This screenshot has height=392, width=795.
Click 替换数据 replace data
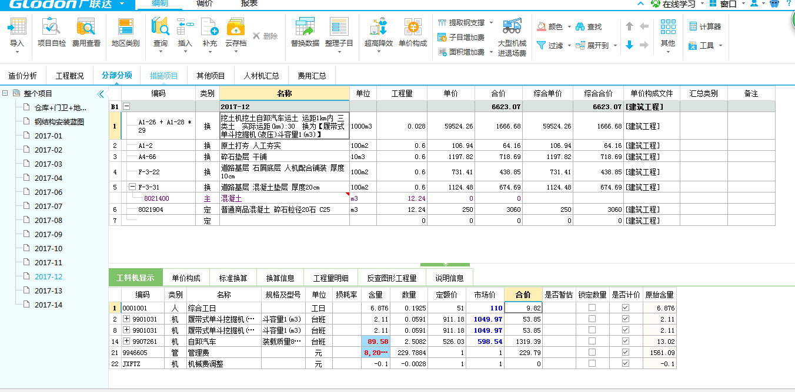click(305, 33)
